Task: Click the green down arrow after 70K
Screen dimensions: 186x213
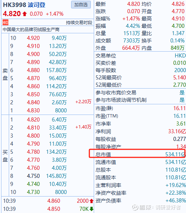Action: pos(92,209)
